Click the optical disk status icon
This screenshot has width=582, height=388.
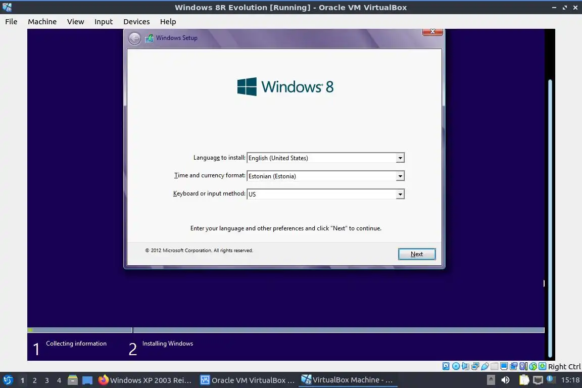[x=456, y=366]
